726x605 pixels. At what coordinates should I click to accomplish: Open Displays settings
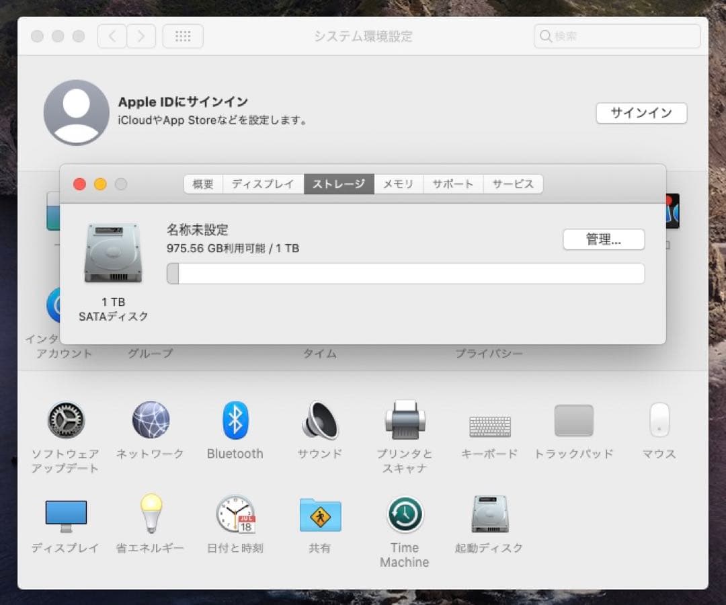click(x=65, y=514)
